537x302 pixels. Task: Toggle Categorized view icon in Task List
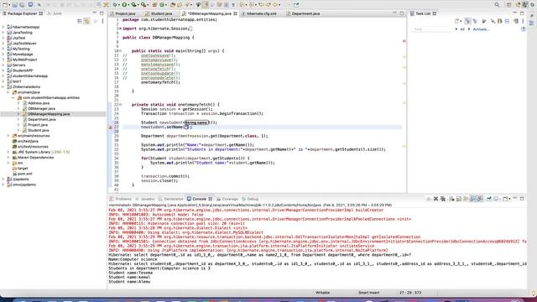467,21
